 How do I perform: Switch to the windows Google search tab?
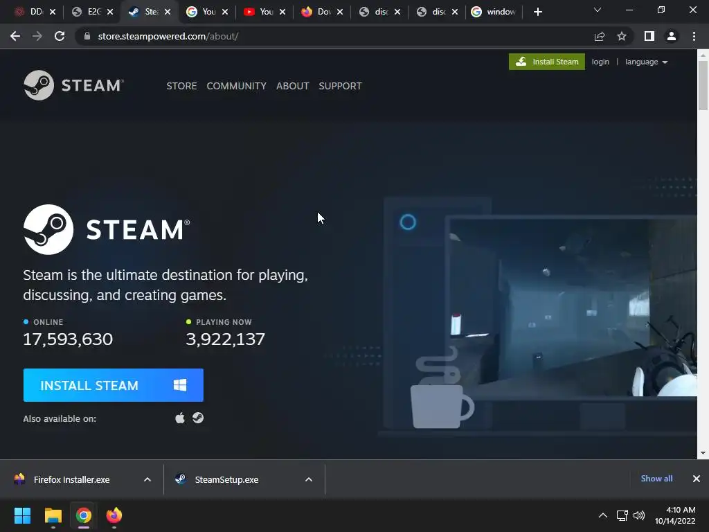(x=494, y=12)
